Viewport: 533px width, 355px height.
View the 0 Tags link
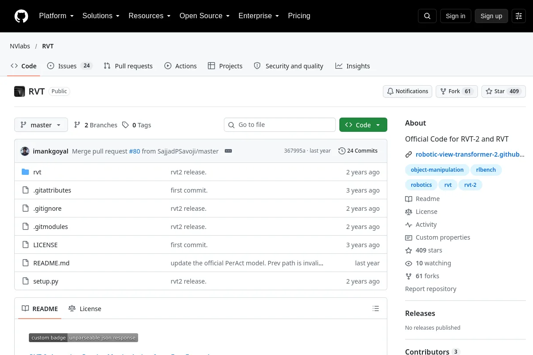(x=136, y=125)
